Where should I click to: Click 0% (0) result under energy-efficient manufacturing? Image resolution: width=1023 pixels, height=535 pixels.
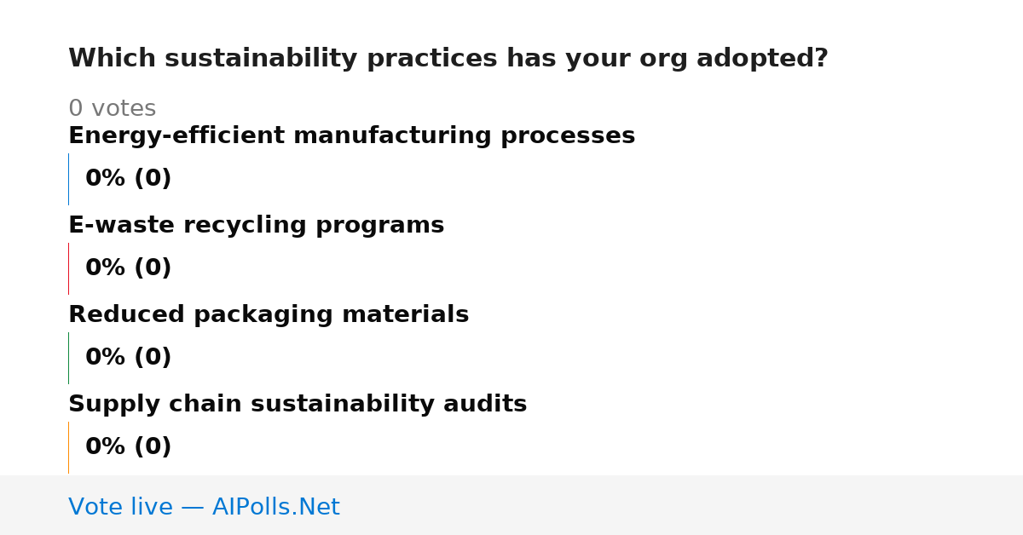(x=129, y=179)
